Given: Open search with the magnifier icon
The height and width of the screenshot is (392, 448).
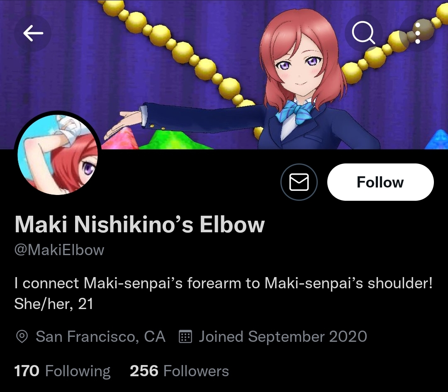Looking at the screenshot, I should 363,33.
